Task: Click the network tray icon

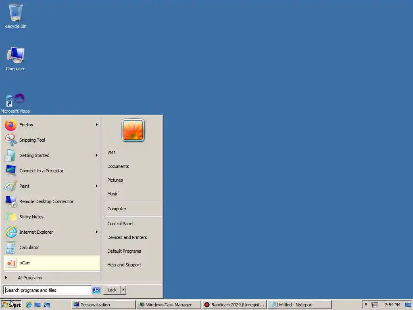Action: 375,305
